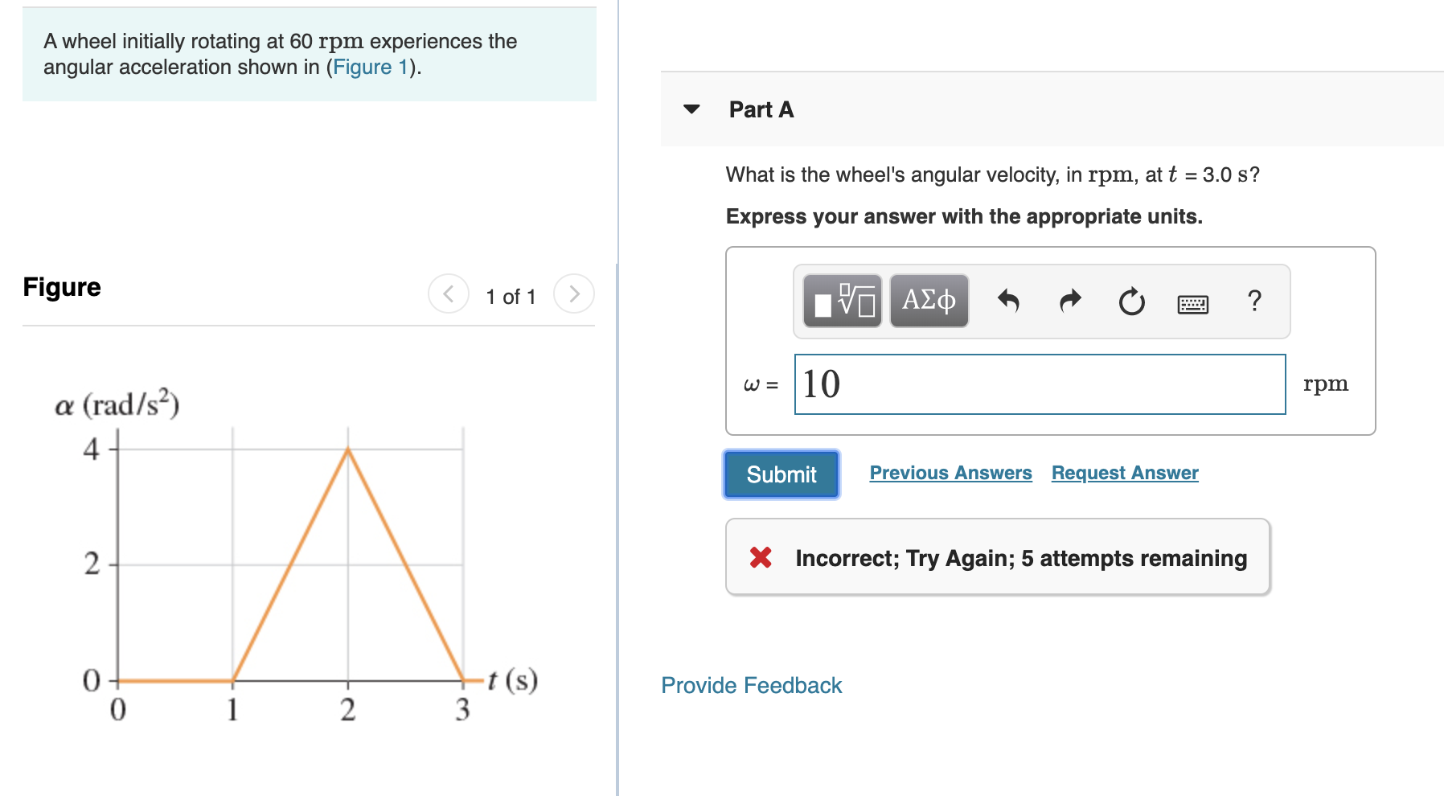The height and width of the screenshot is (796, 1444).
Task: Open the Figure 1 hyperlink in the problem text
Action: [368, 68]
